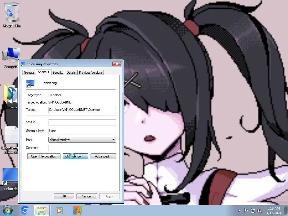Click the VM1.COLLABNET target location text

point(61,102)
